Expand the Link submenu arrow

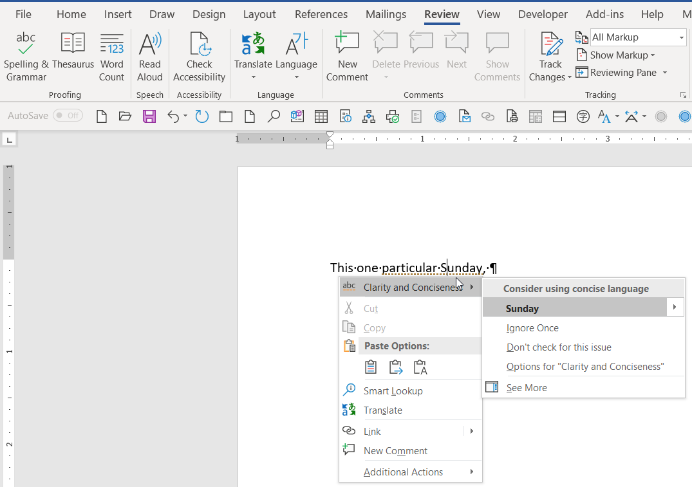coord(472,431)
